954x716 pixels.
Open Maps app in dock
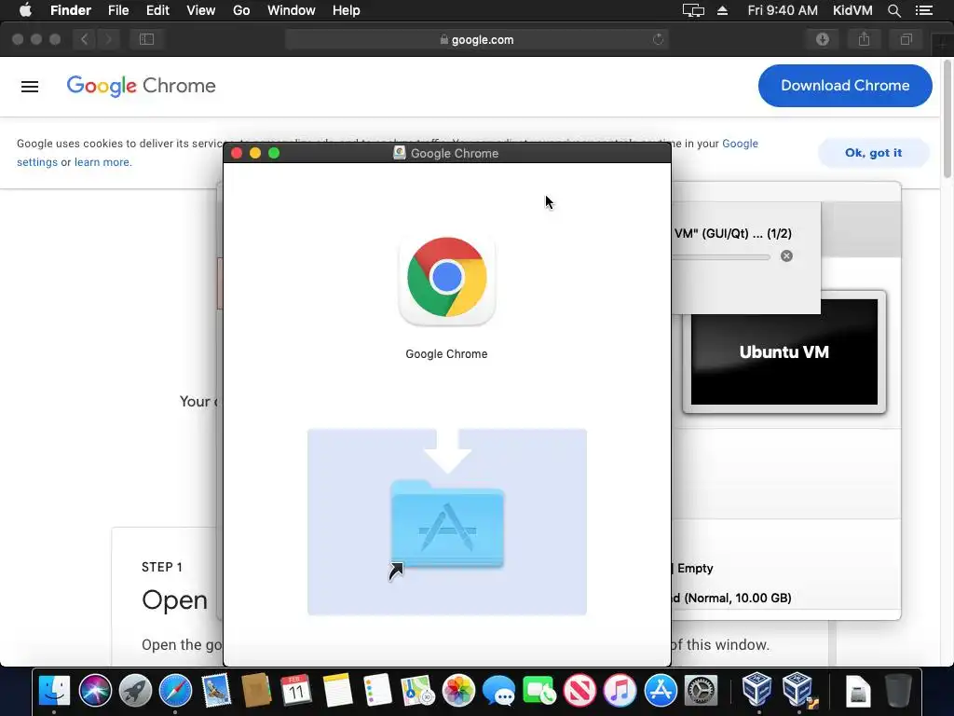tap(417, 691)
